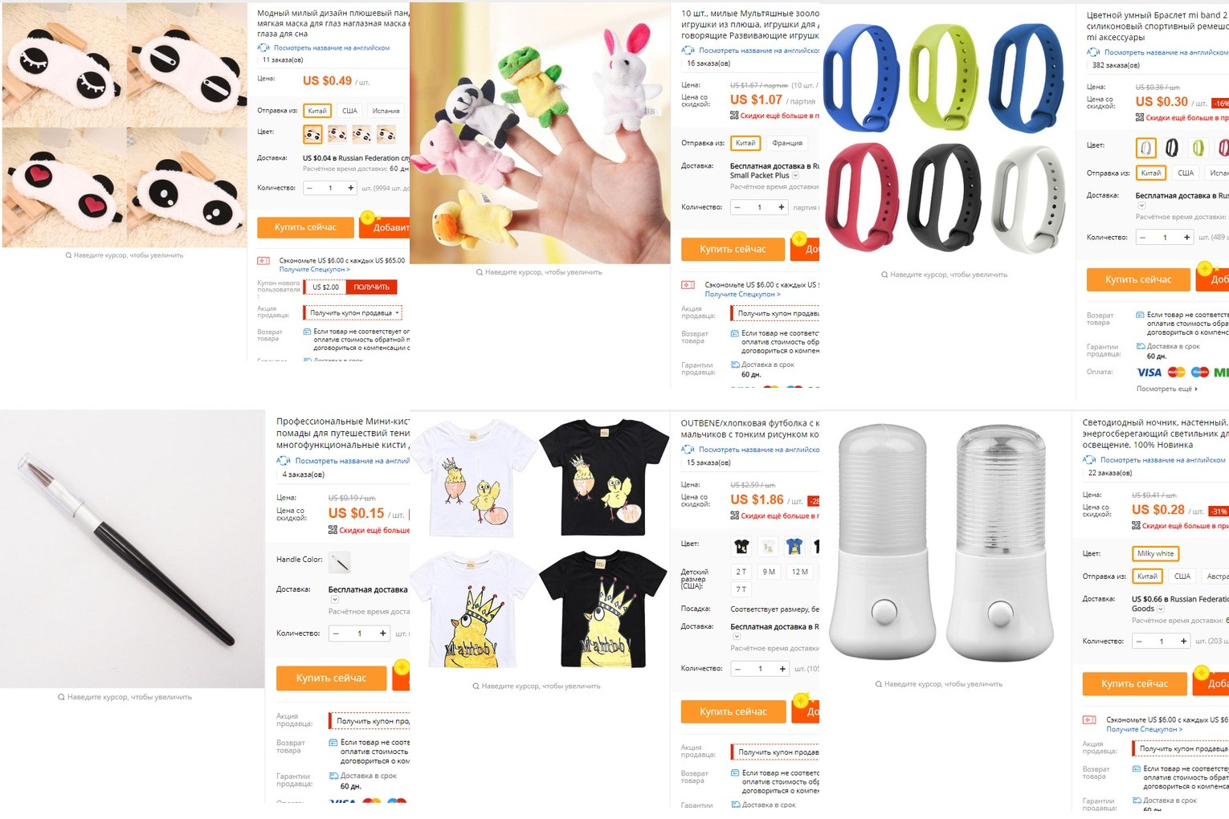Expand Goods delivery dropdown for night light
The height and width of the screenshot is (819, 1229).
(1161, 609)
